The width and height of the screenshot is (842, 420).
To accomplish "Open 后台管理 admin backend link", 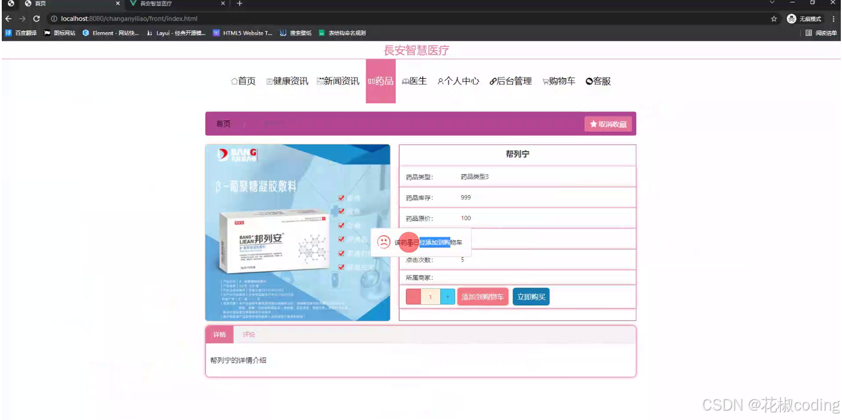I will pyautogui.click(x=511, y=81).
